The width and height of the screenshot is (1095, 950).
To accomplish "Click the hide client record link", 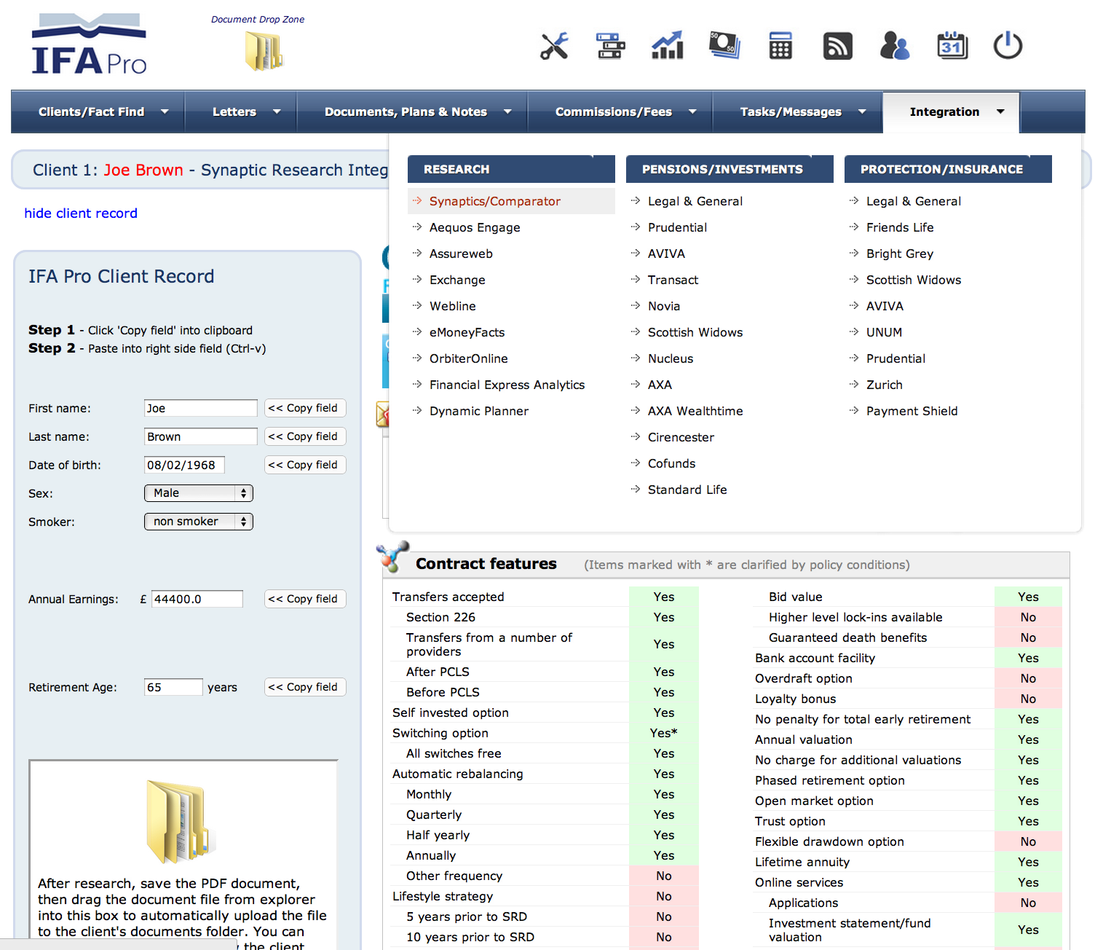I will point(81,213).
